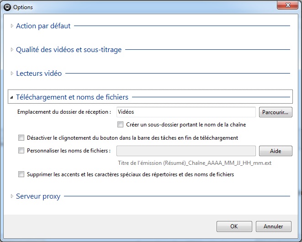
Task: Expand the Action par défaut section arrow
Action: pos(12,26)
